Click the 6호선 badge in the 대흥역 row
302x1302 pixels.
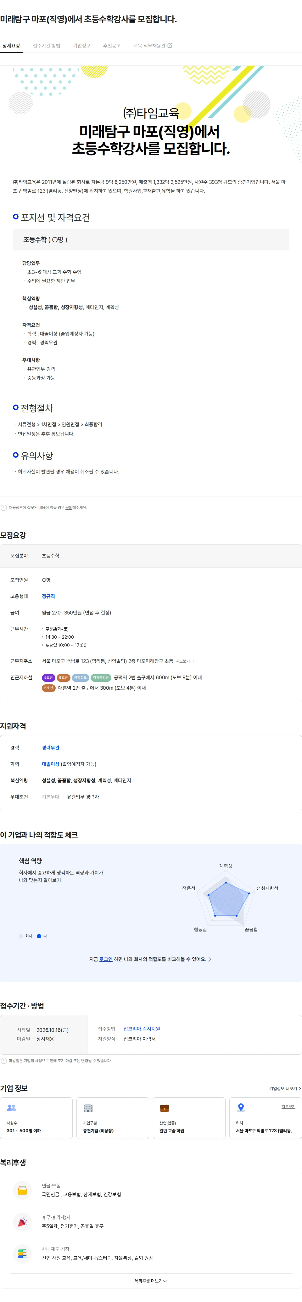point(48,688)
